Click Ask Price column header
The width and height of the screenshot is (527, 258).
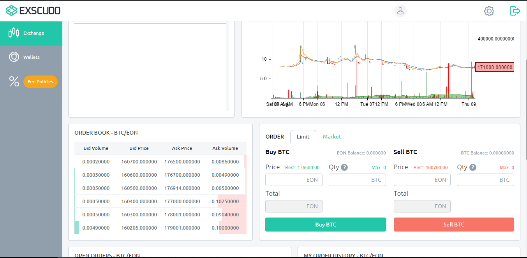coord(182,148)
